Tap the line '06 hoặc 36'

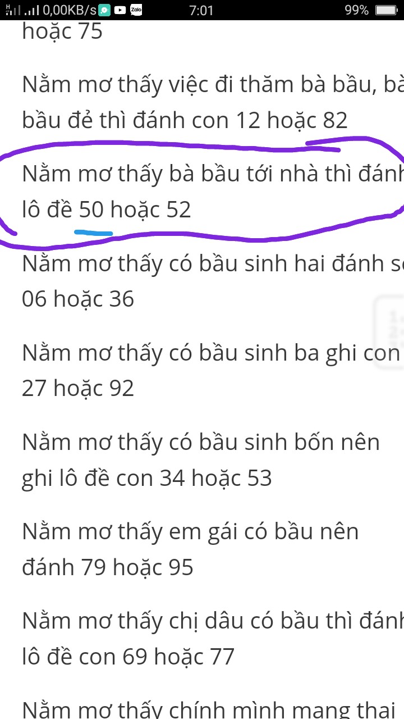click(x=78, y=299)
